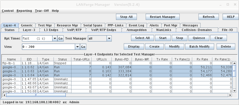Open the HELP button
The image size is (239, 105).
pyautogui.click(x=231, y=17)
